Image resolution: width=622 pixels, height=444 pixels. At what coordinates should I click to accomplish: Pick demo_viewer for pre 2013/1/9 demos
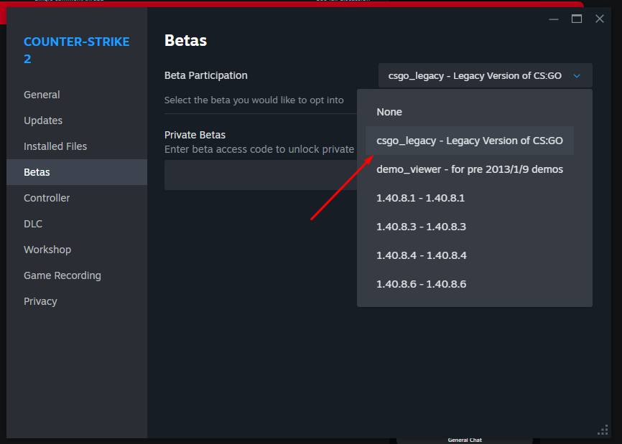(x=470, y=169)
